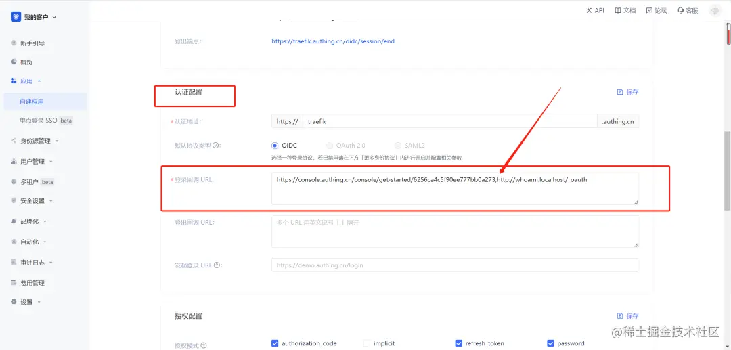Select the OIDC protocol radio button
Viewport: 731px width, 350px height.
[x=275, y=146]
